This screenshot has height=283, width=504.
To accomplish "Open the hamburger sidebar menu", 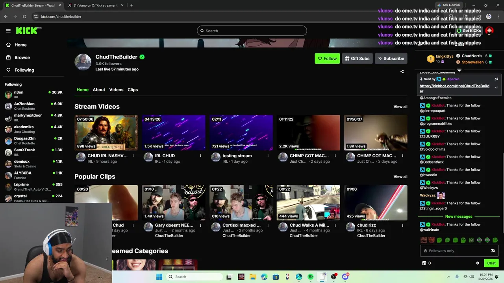I will click(x=8, y=31).
